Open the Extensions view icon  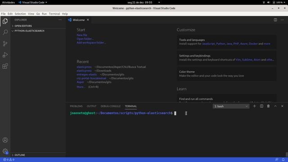click(x=5, y=66)
